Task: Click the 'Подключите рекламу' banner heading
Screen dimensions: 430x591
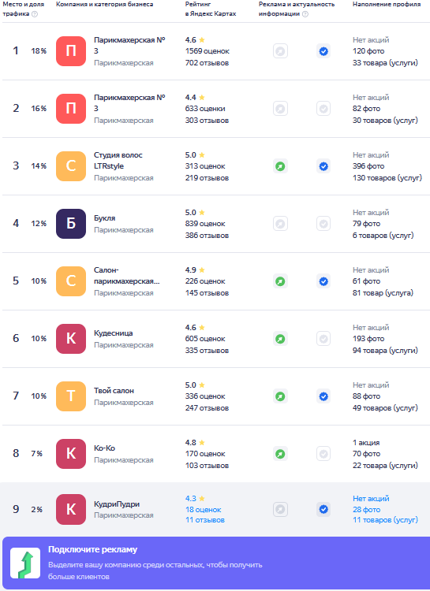Action: click(92, 549)
